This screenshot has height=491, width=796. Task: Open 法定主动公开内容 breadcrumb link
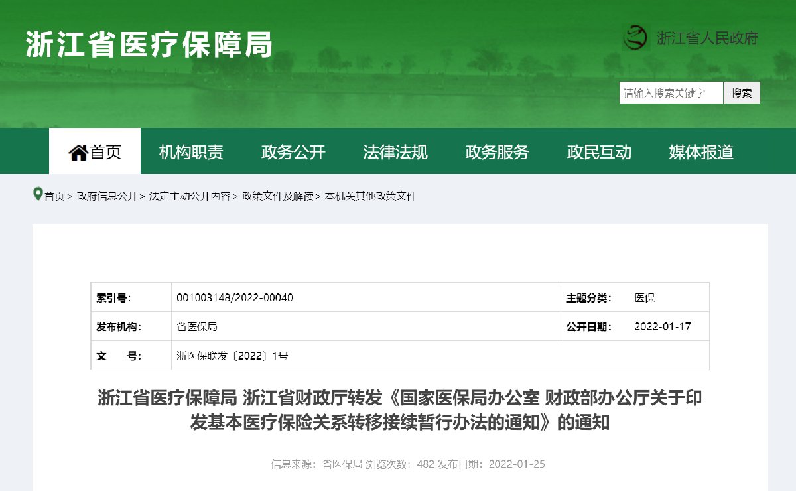click(190, 196)
